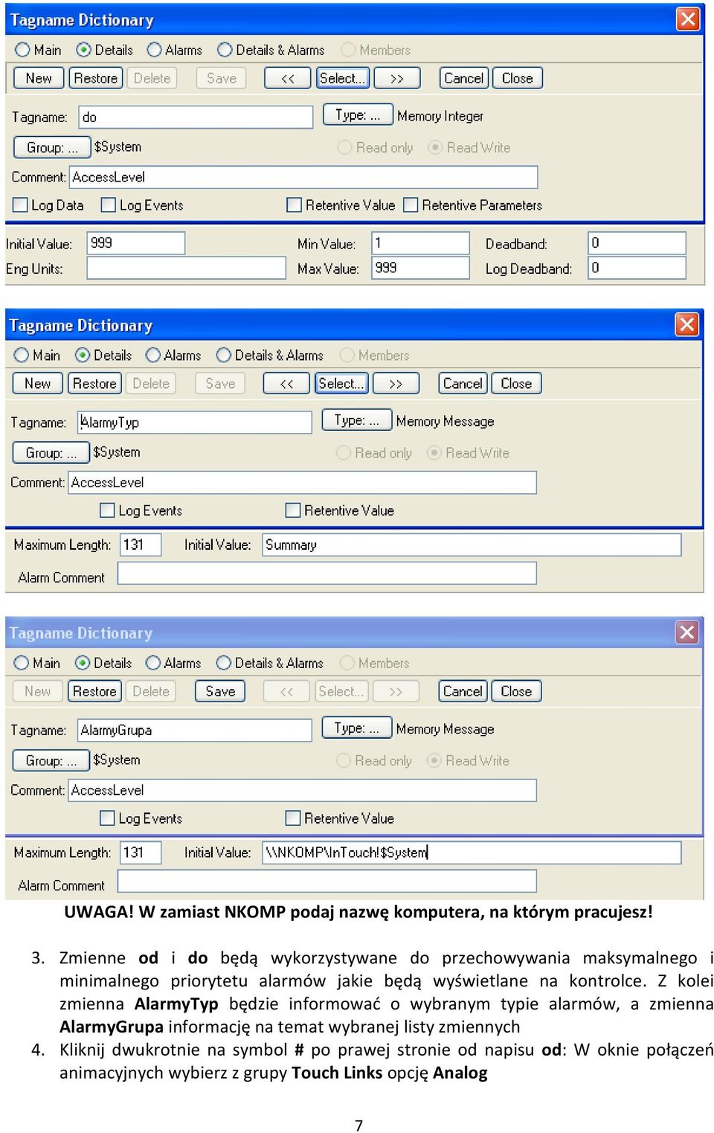This screenshot has width=714, height=1133.
Task: Click the Max Value field showing 999
Action: [x=421, y=268]
